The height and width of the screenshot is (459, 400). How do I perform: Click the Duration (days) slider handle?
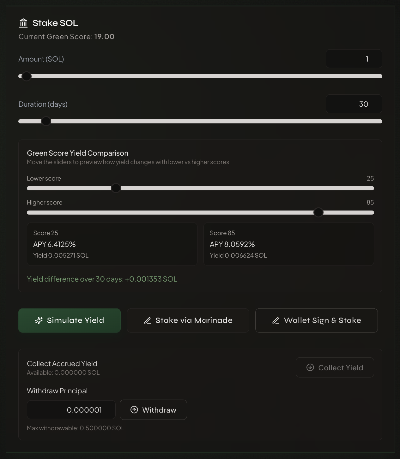46,121
